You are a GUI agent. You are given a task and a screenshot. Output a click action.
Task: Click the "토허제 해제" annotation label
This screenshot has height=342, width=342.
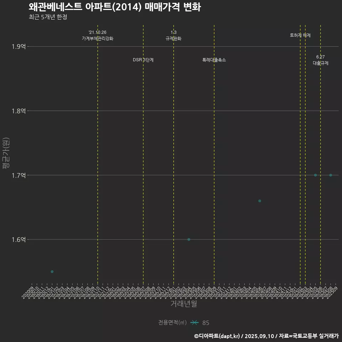pos(300,35)
